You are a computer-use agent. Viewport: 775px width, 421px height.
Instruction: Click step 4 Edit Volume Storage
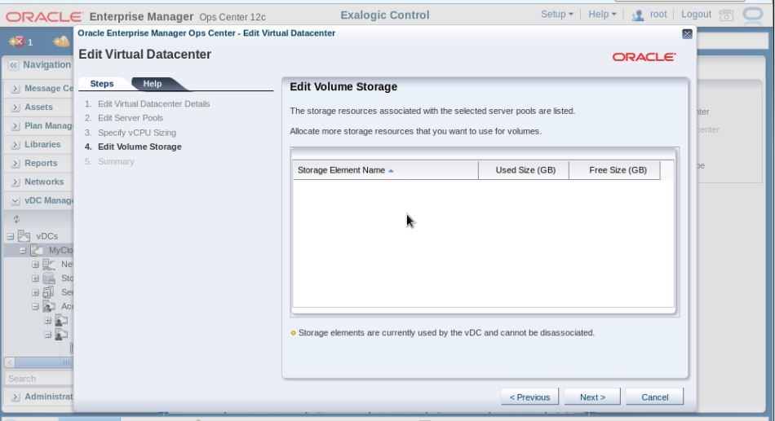tap(139, 147)
